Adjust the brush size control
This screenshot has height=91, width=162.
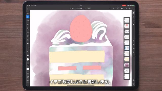[28, 65]
